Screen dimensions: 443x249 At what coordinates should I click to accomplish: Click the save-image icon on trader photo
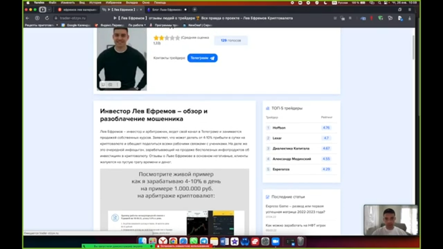coord(103,85)
